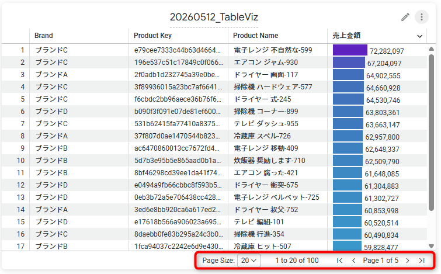Select product 電子レンジ 移動-409
This screenshot has width=441, height=274.
[x=266, y=148]
